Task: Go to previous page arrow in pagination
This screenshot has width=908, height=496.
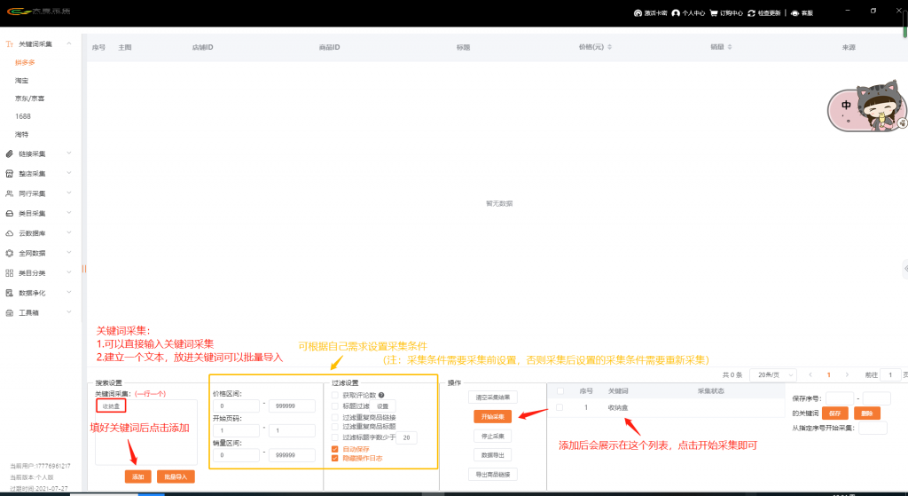Action: click(x=810, y=375)
